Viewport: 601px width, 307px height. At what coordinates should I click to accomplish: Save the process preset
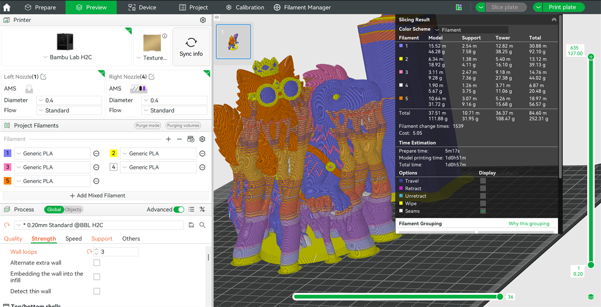pos(191,225)
